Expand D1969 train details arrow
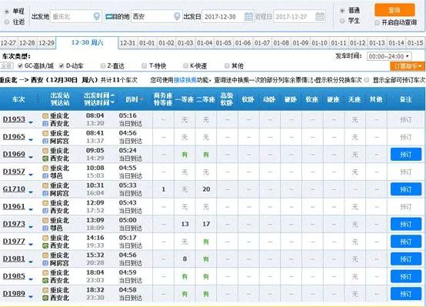The width and height of the screenshot is (426, 307). (x=31, y=158)
